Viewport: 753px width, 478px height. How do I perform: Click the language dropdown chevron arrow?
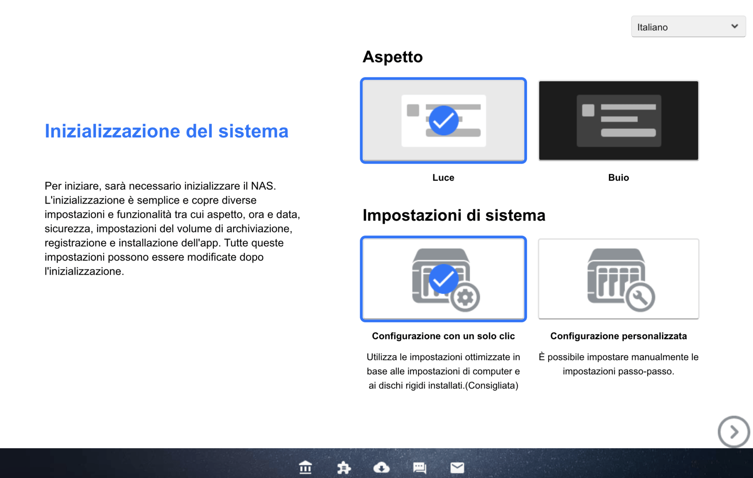click(x=734, y=26)
